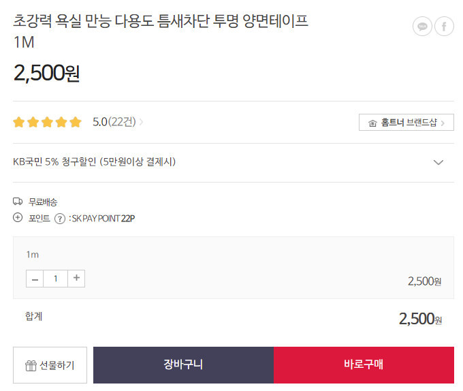Screen dimensions: 463x391
Task: Click the SK PAY POINT 22P text
Action: pos(103,219)
